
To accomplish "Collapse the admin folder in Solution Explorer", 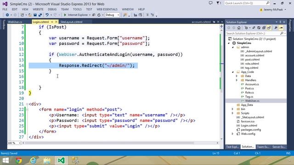I will 233,47.
